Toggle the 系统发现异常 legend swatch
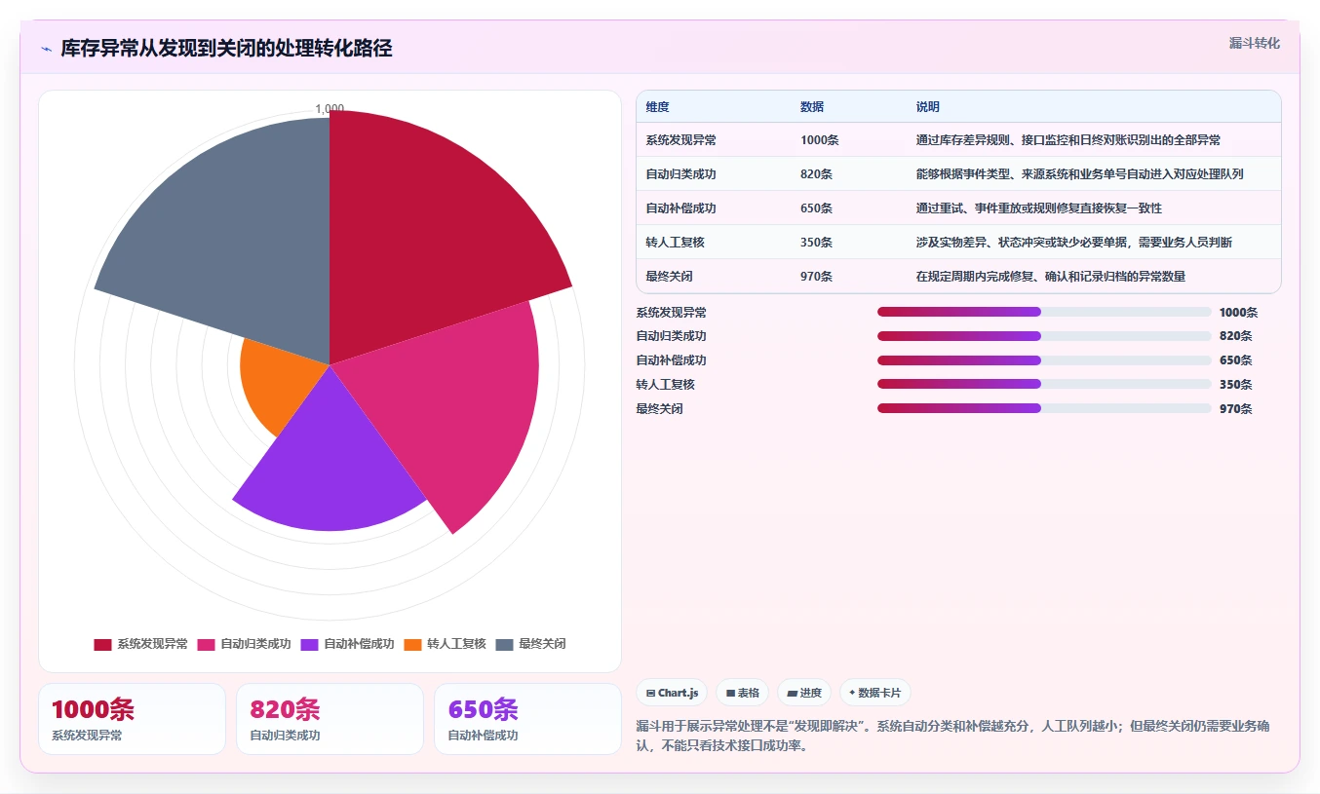The width and height of the screenshot is (1320, 794). (x=103, y=644)
